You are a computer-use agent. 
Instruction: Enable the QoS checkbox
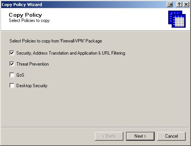(x=12, y=75)
